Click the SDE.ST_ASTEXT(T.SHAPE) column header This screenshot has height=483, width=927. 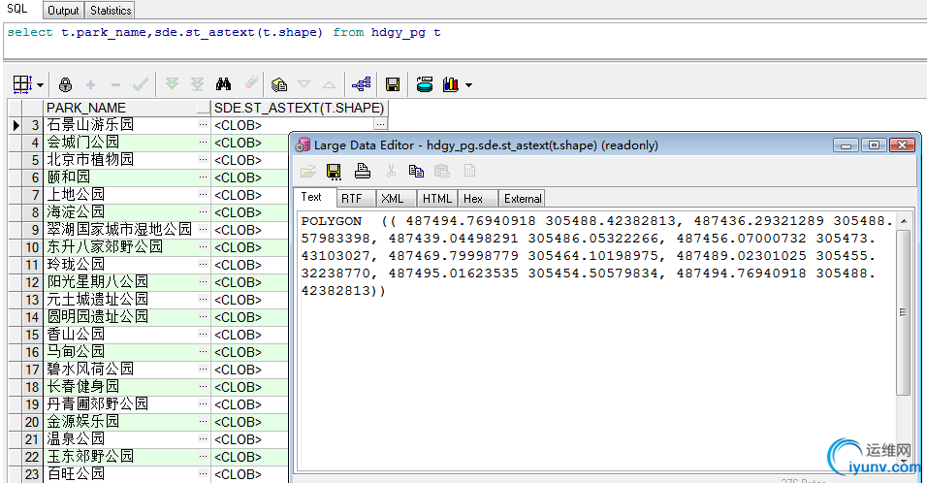[x=300, y=108]
